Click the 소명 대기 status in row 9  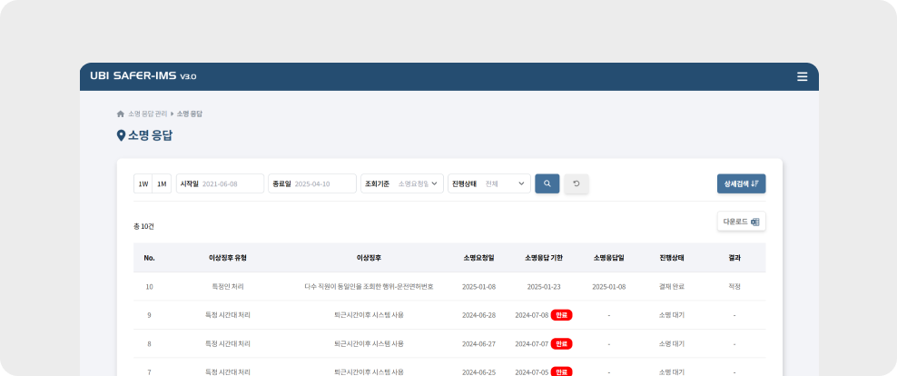coord(672,315)
